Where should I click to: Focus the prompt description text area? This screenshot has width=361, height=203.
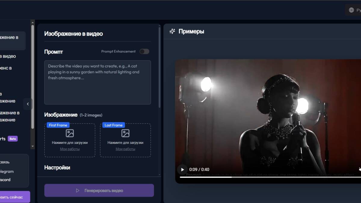point(97,82)
